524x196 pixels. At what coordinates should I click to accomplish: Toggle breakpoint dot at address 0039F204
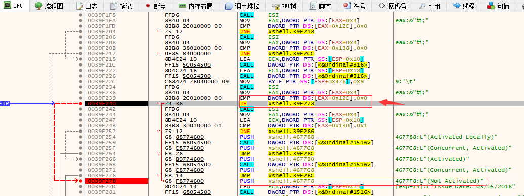[80, 32]
